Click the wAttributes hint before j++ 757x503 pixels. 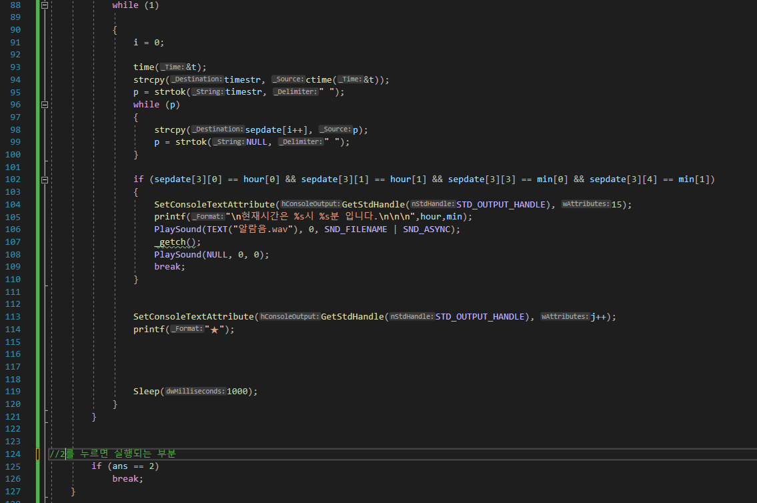564,317
